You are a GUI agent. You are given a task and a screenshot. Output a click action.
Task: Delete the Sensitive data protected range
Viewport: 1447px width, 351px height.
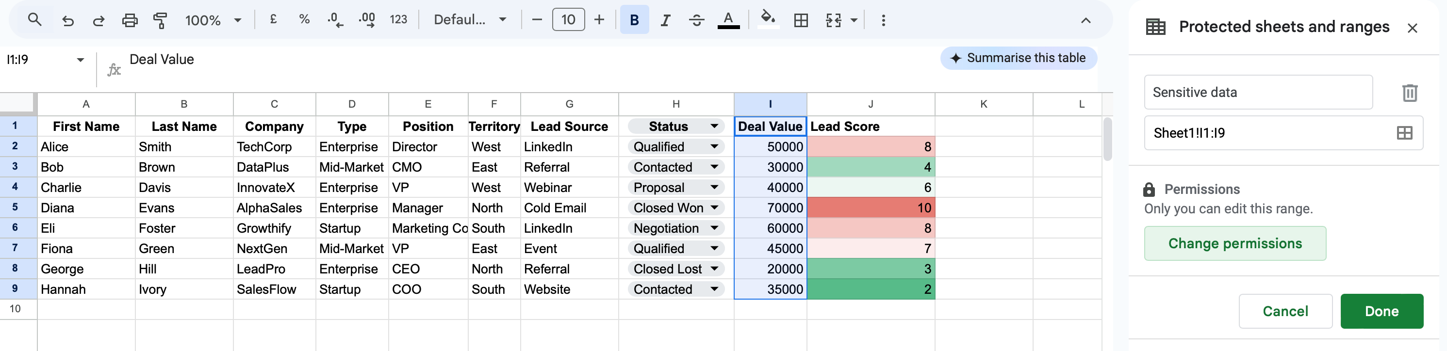[x=1409, y=93]
